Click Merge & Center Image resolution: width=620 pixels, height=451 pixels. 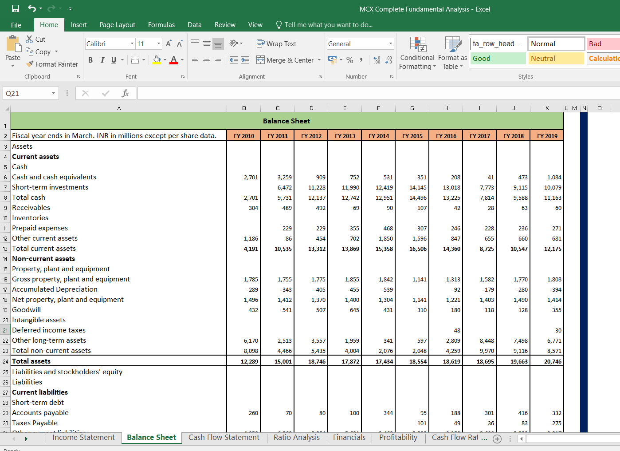pyautogui.click(x=285, y=60)
